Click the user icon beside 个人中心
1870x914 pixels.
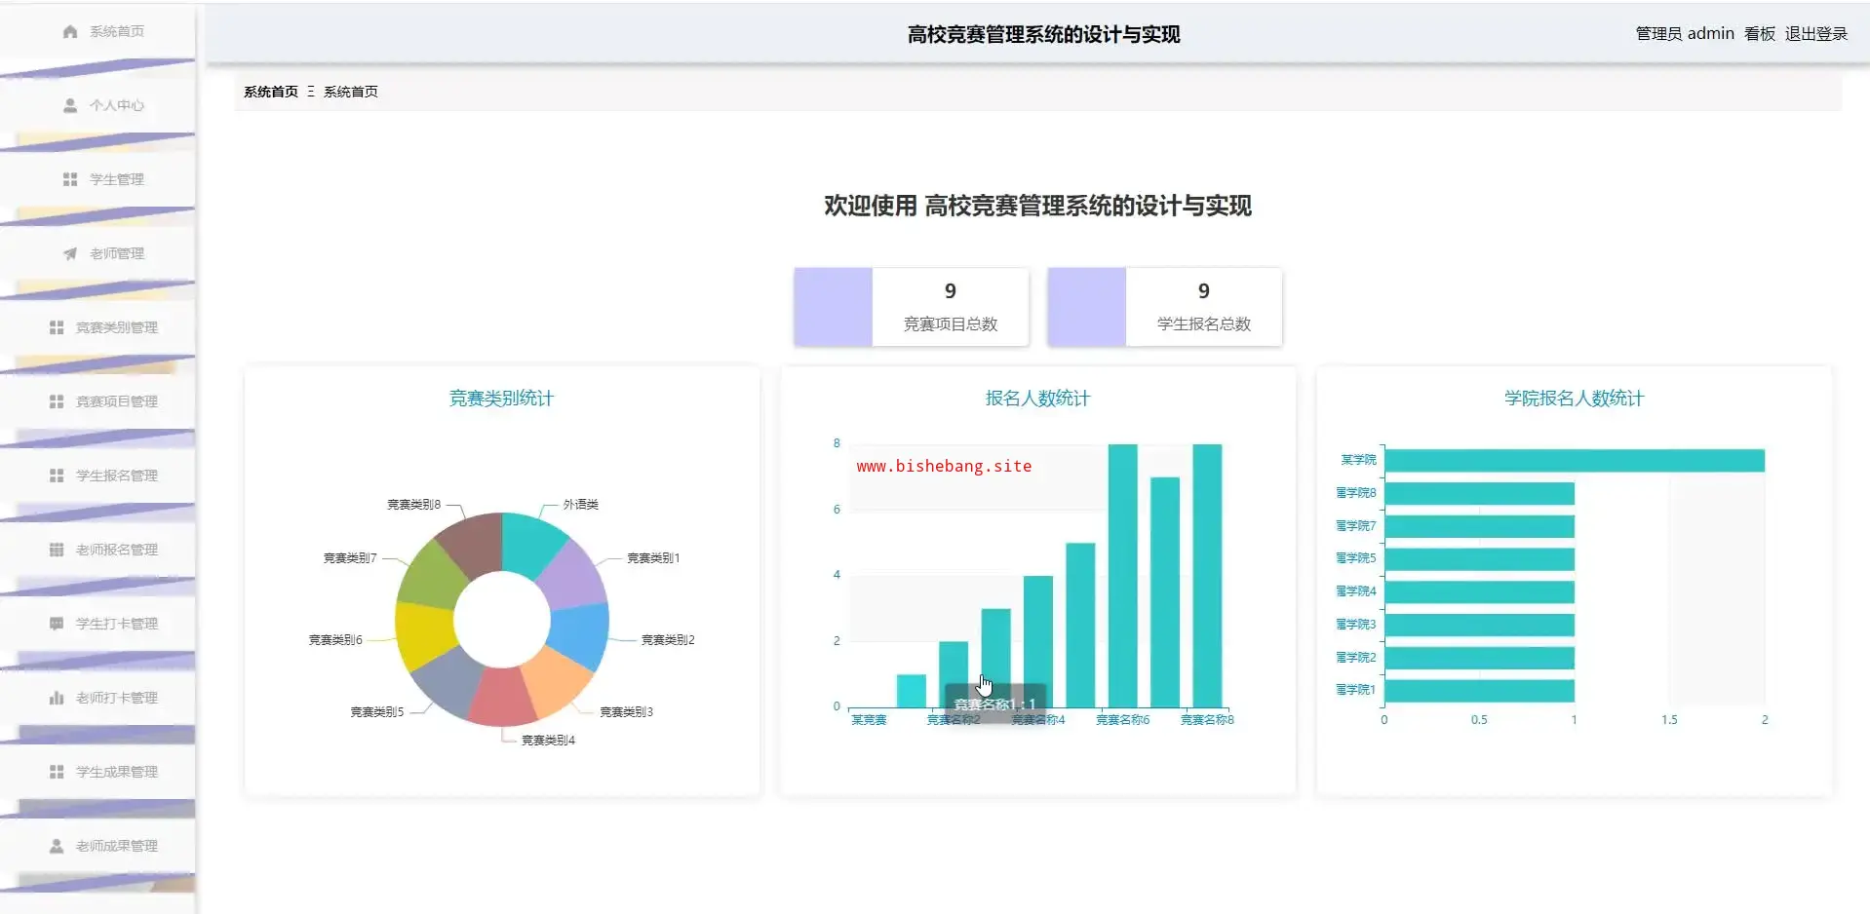tap(70, 105)
